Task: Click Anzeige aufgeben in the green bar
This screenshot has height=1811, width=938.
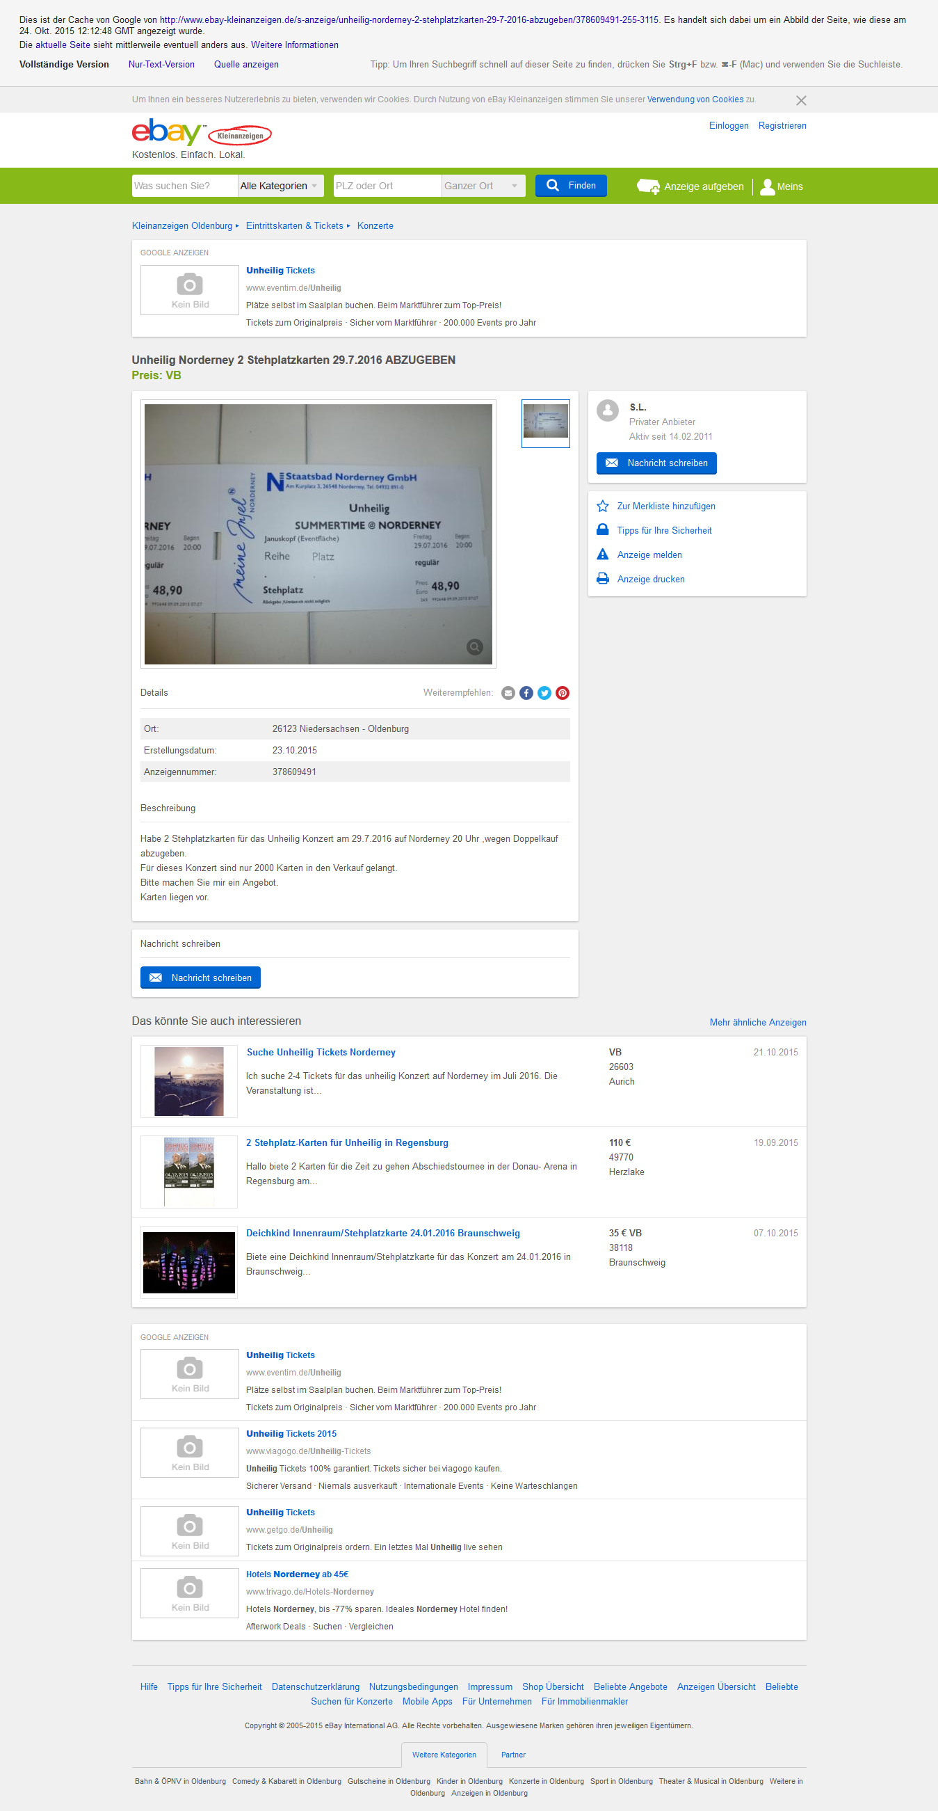Action: tap(703, 186)
